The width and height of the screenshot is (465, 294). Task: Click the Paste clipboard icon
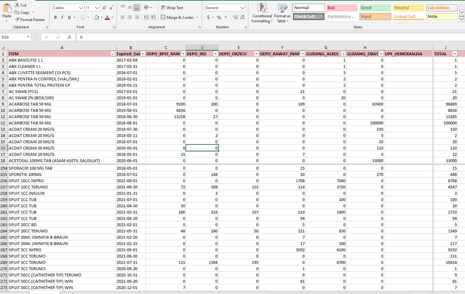tap(7, 8)
